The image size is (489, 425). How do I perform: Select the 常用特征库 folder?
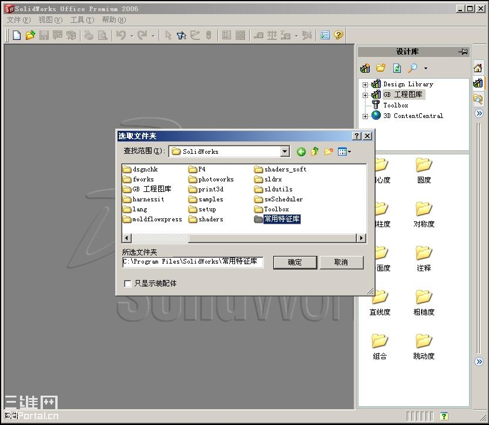[x=277, y=219]
